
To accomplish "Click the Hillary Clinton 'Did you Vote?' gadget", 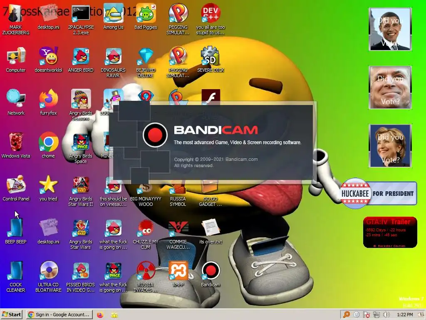I will pyautogui.click(x=390, y=145).
